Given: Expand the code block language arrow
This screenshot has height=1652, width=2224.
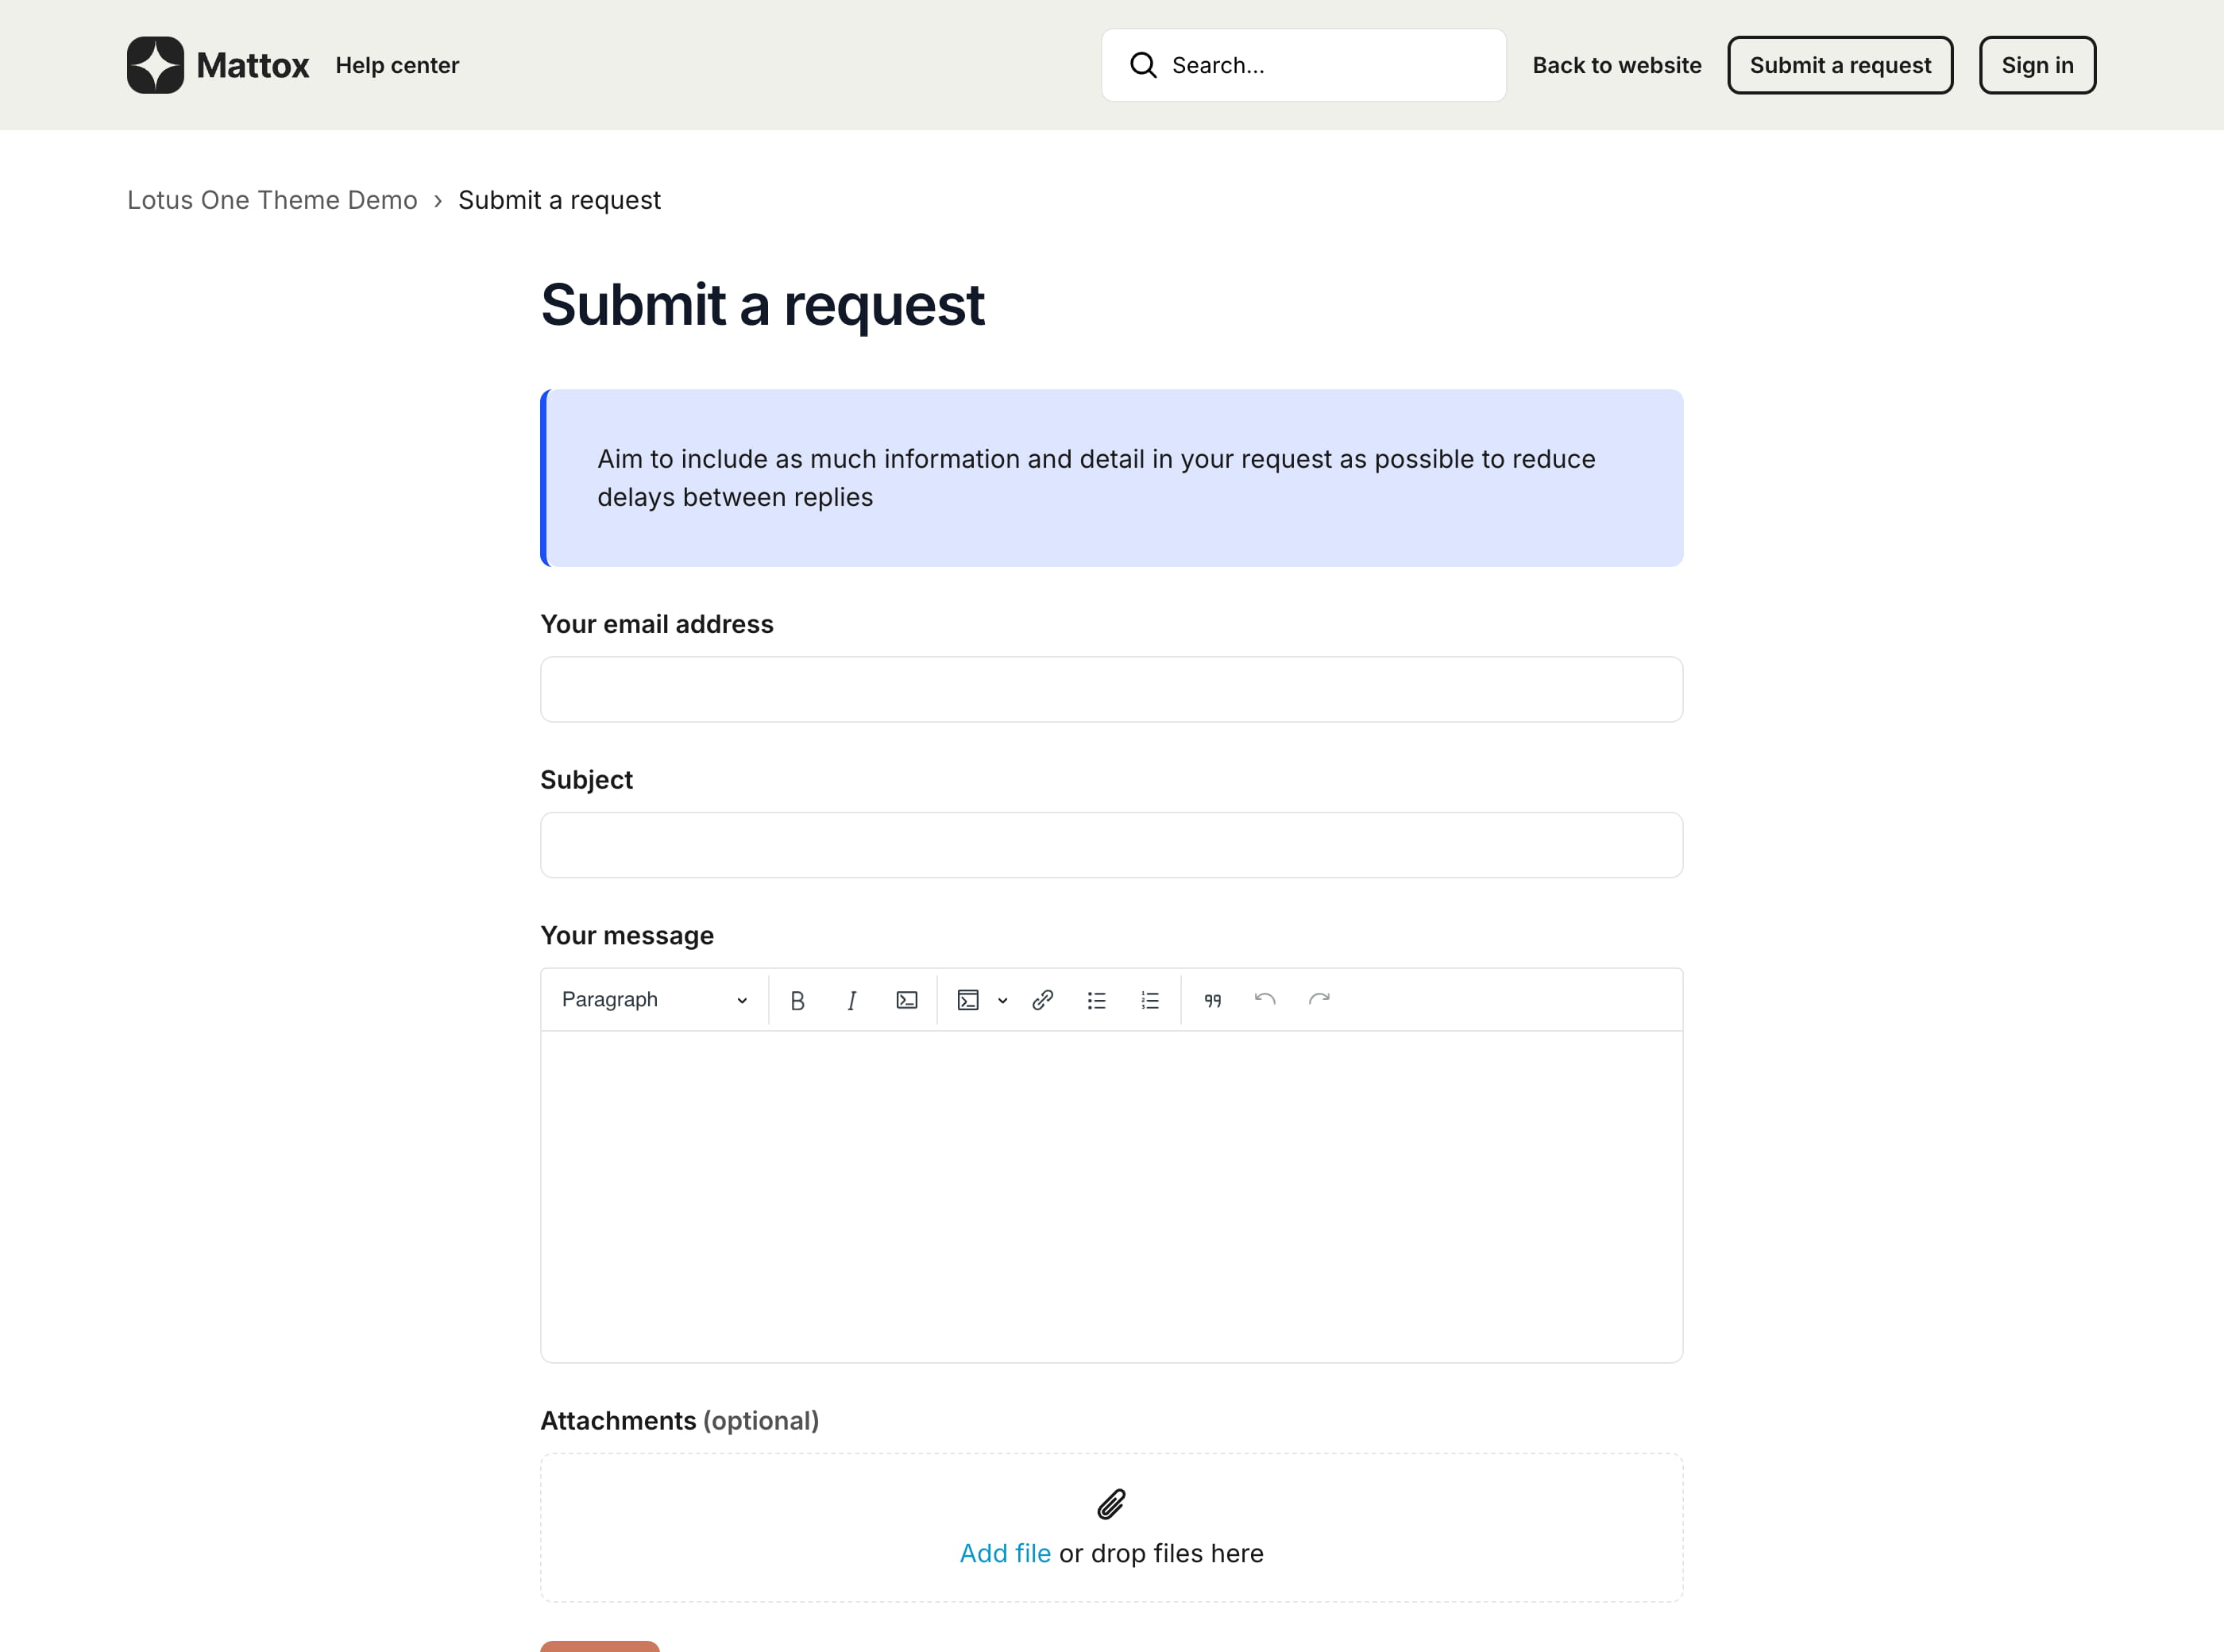Looking at the screenshot, I should pos(1002,1000).
